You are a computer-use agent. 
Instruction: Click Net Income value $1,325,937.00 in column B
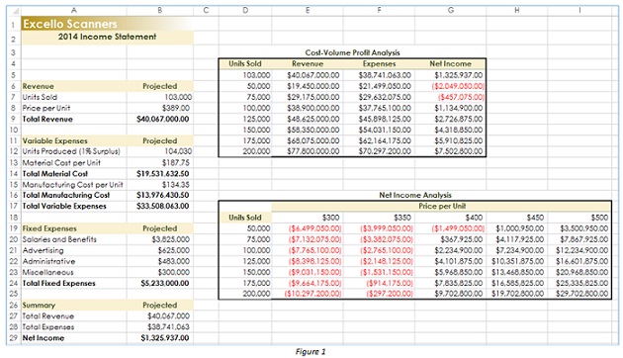tap(160, 338)
